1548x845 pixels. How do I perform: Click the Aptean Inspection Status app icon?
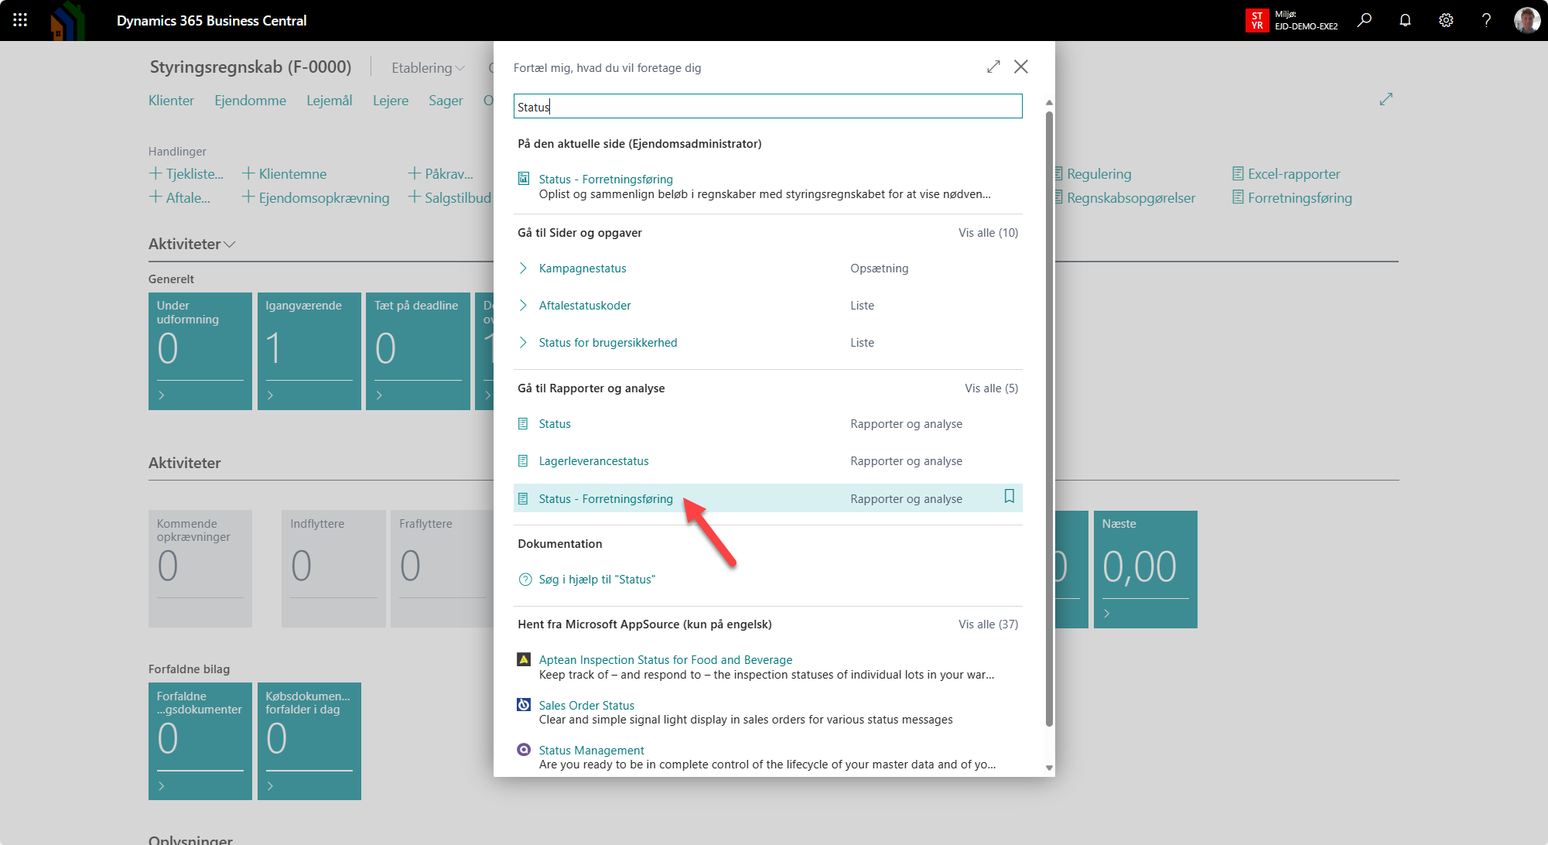[x=524, y=659]
